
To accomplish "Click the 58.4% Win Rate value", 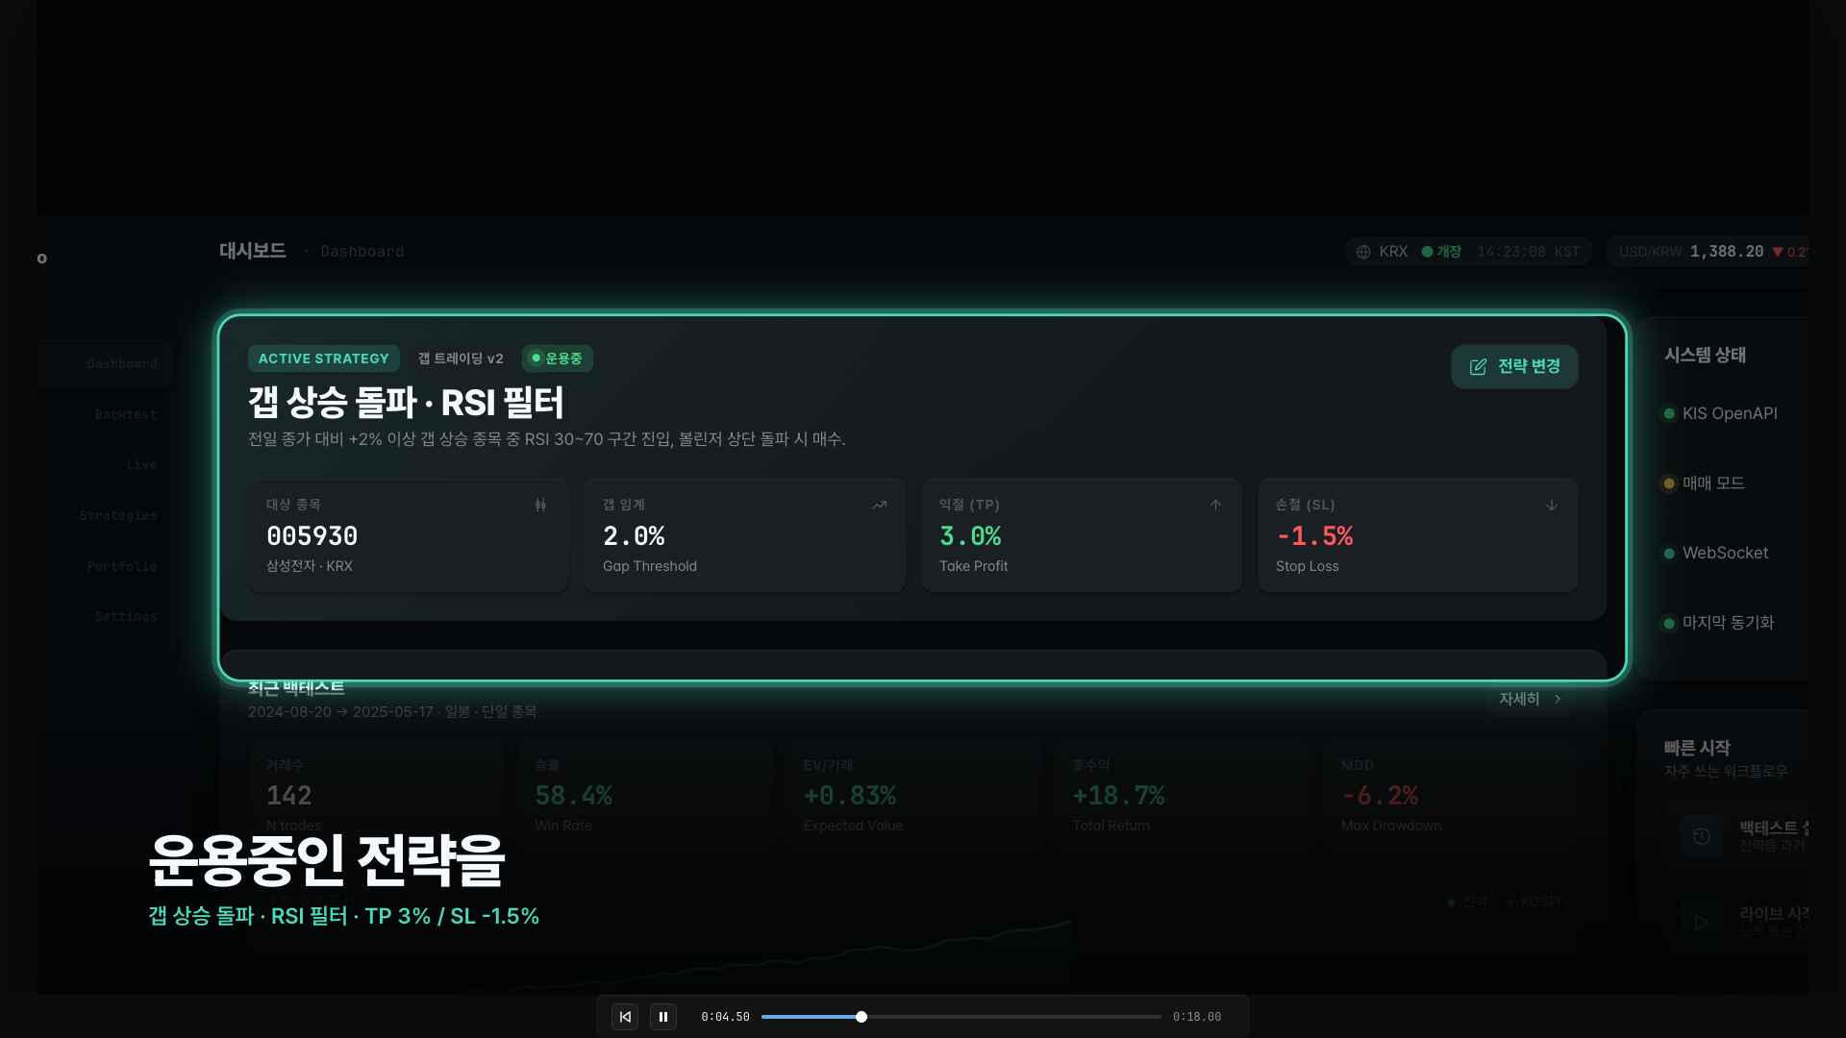I will 573,796.
